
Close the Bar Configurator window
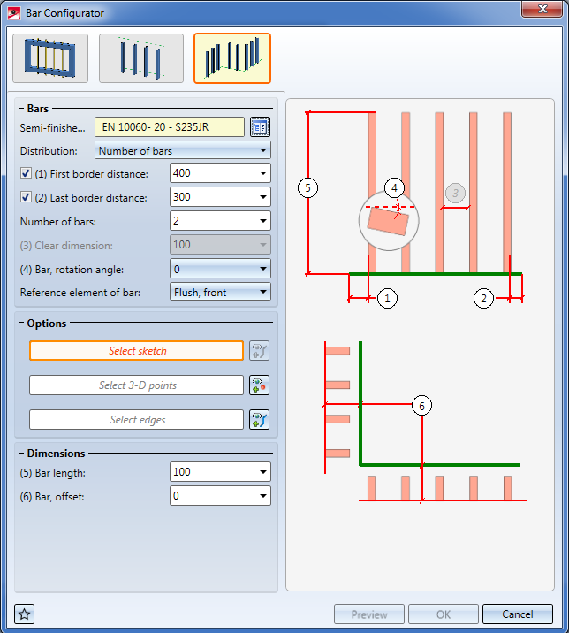point(542,9)
